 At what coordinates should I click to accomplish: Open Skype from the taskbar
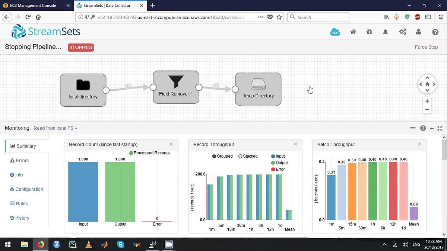[x=120, y=244]
